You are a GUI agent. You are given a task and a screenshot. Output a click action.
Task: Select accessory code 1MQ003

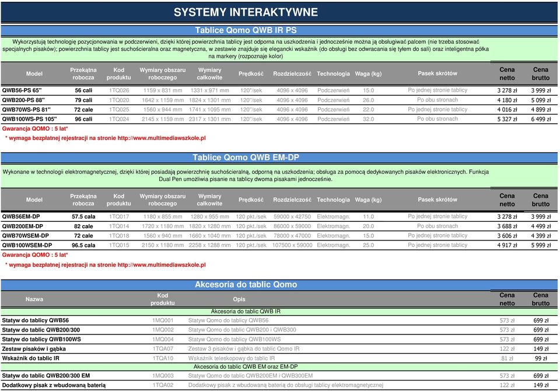(x=163, y=376)
